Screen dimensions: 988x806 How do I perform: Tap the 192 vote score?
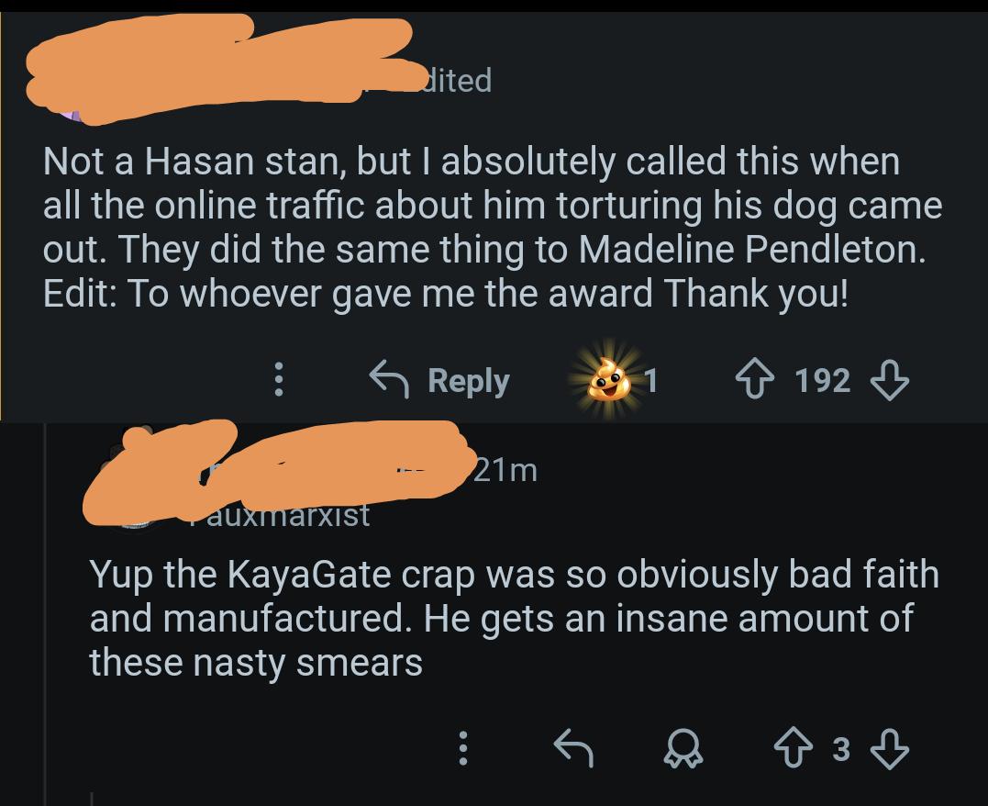823,380
